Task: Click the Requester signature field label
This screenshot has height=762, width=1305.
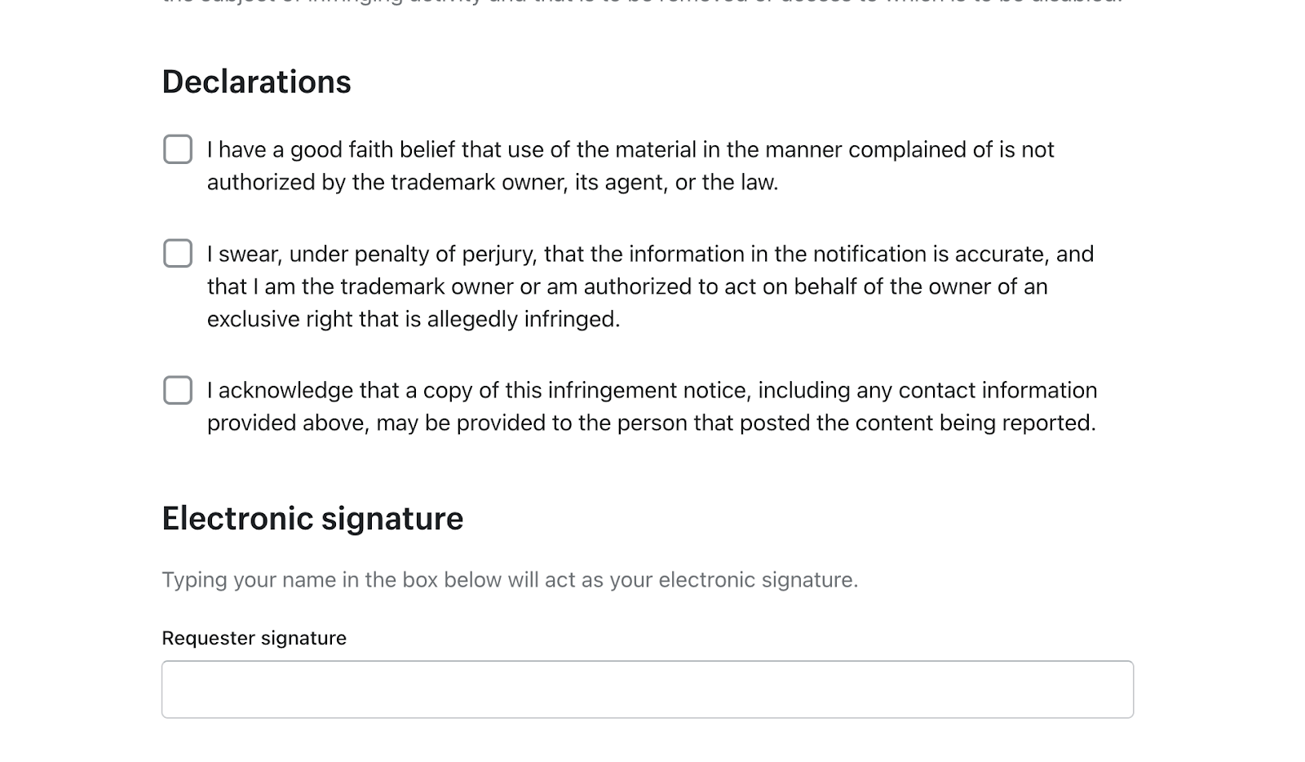Action: pos(254,638)
